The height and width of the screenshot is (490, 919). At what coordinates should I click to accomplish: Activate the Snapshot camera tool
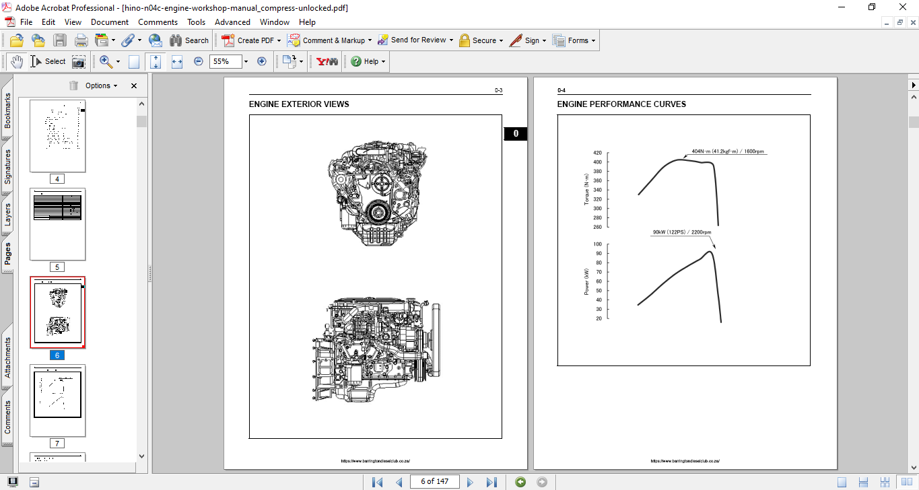point(79,61)
